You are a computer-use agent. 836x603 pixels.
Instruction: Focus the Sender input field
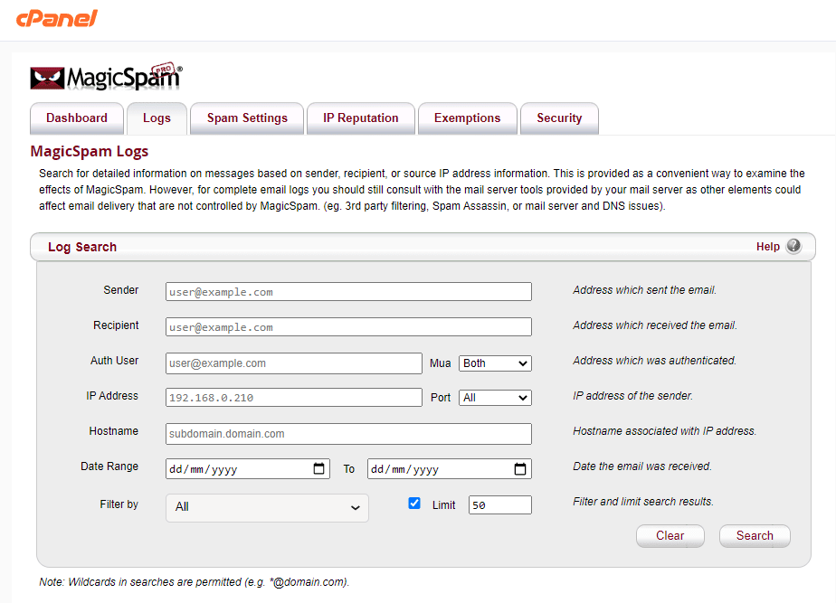348,292
